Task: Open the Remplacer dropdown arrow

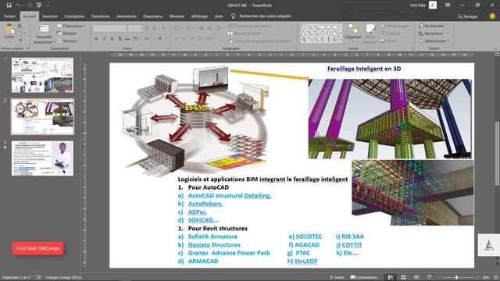Action: (x=448, y=34)
